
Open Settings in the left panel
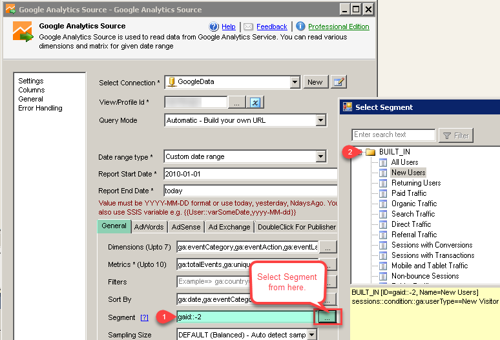31,81
